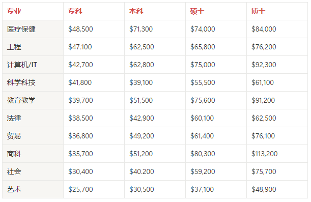Select the 教育教学 row label
311x202 pixels.
coord(21,100)
